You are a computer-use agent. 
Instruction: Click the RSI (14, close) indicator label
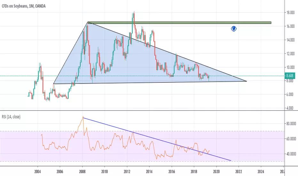tap(11, 117)
